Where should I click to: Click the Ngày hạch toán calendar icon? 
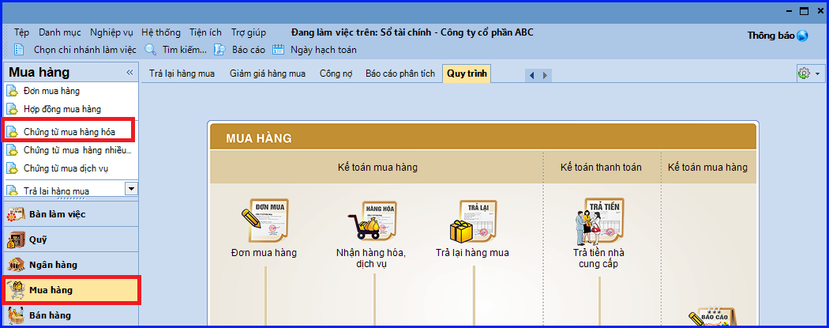pos(278,50)
